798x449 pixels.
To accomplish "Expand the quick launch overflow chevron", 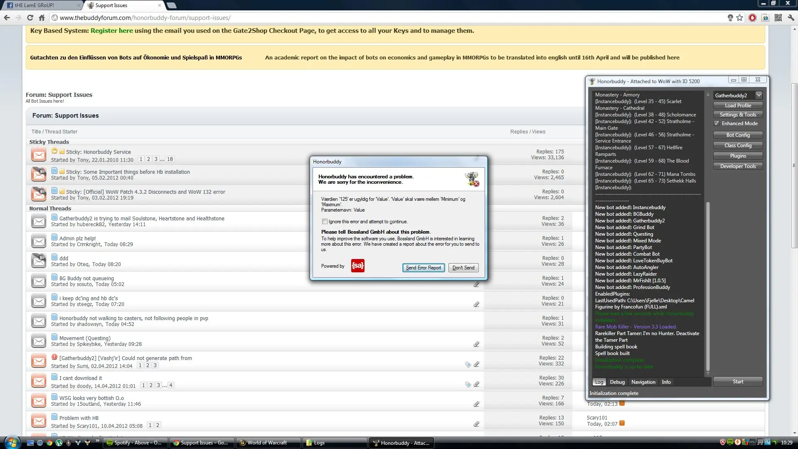I will (x=98, y=441).
